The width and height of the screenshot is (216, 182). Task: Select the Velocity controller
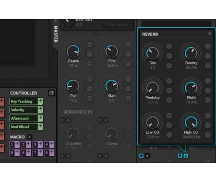[24, 110]
